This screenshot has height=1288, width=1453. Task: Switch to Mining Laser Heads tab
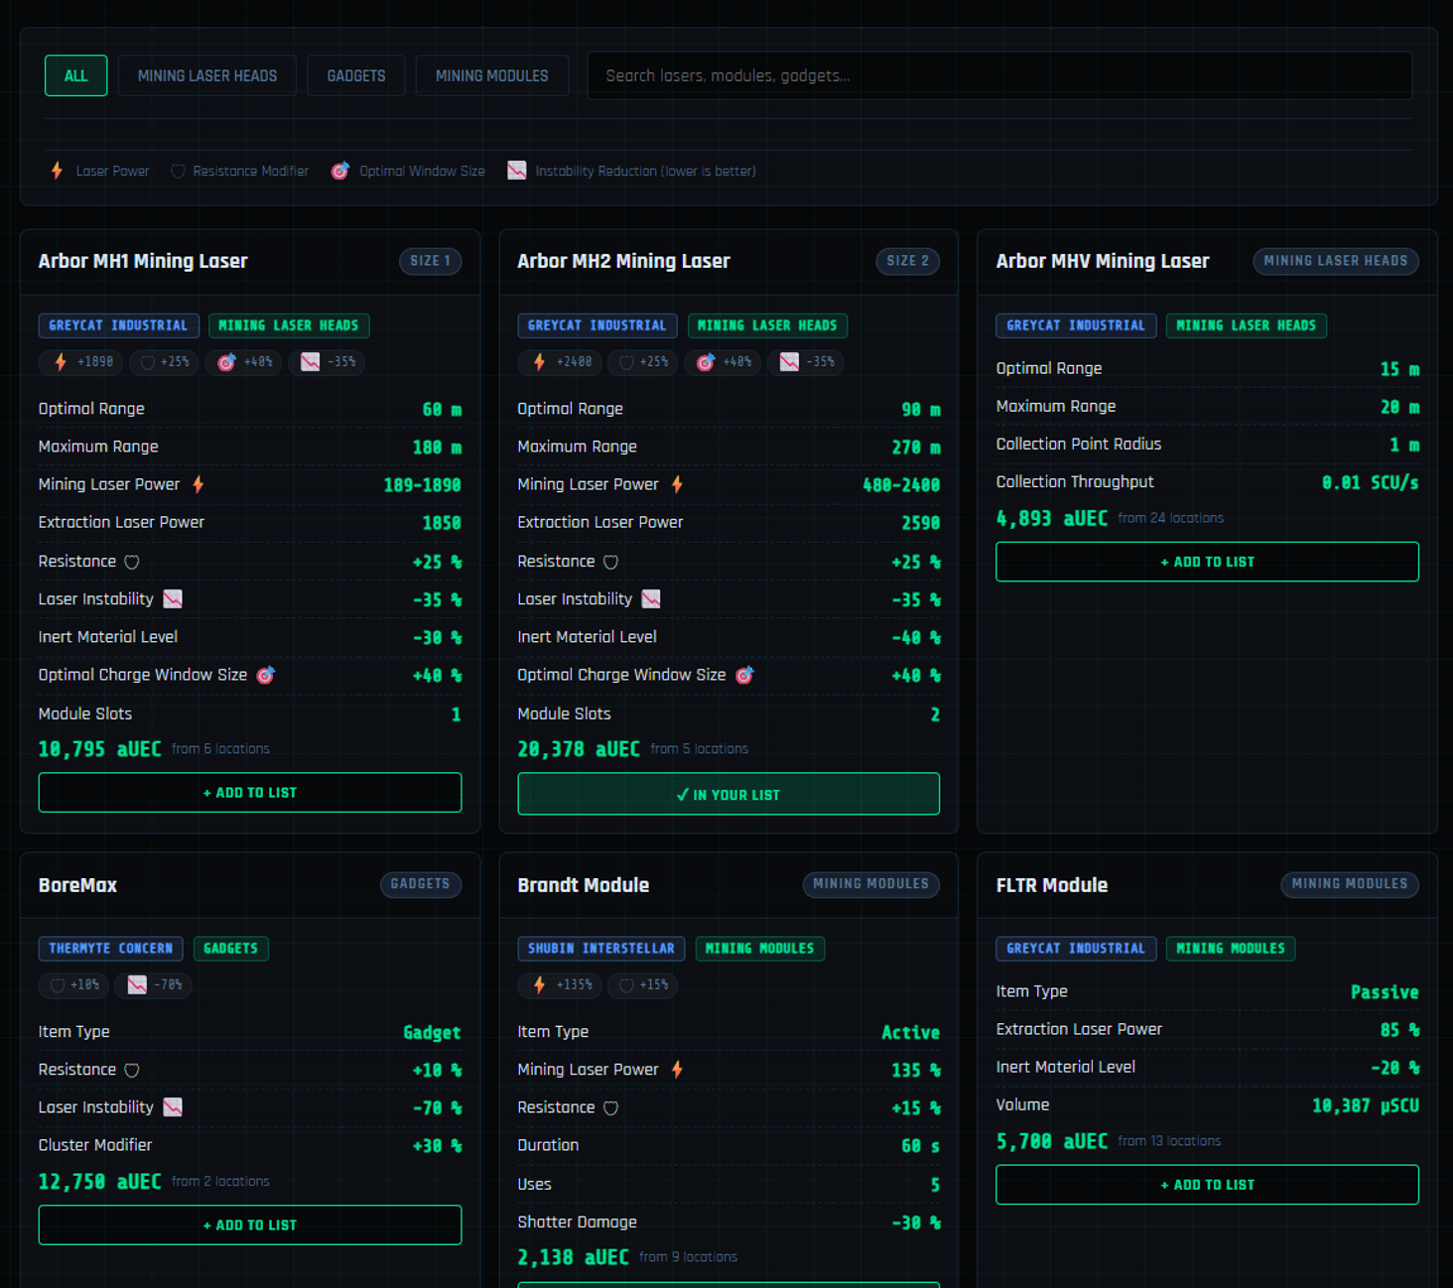tap(206, 75)
